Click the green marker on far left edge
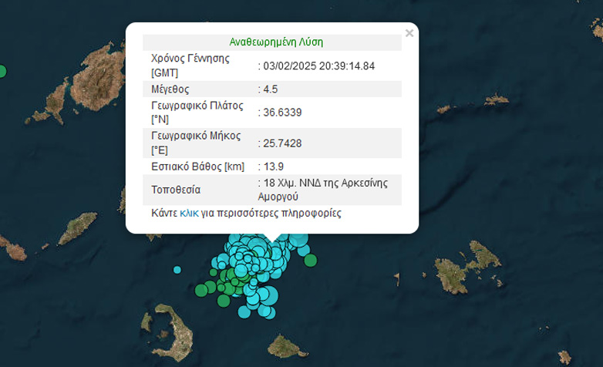The image size is (603, 367). point(2,72)
